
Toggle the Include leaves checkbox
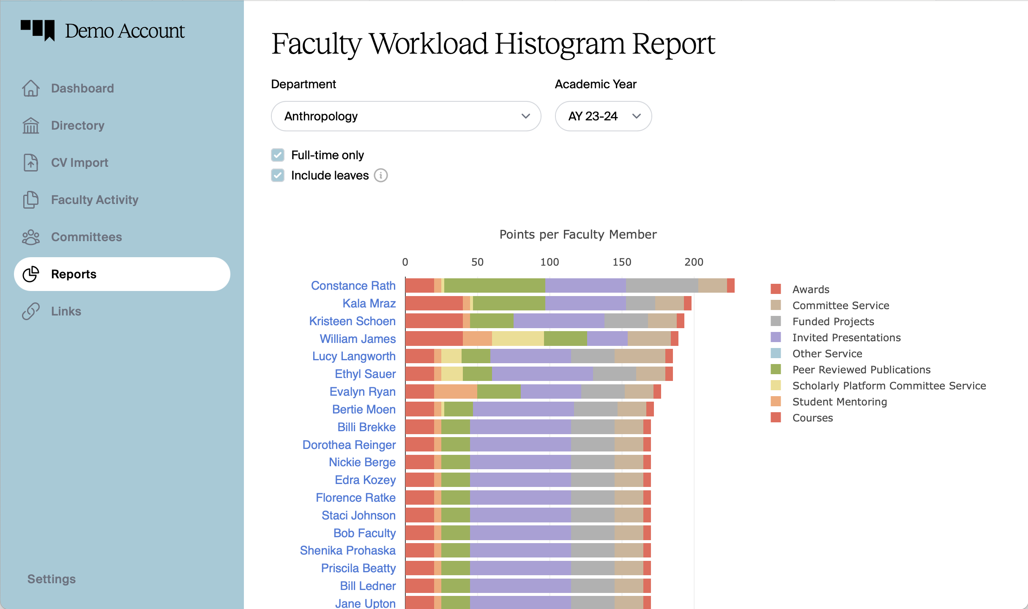click(x=278, y=175)
